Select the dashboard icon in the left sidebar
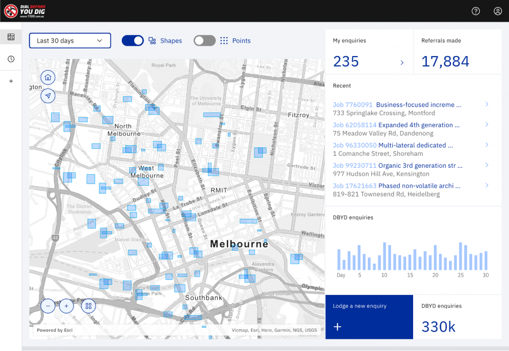This screenshot has width=509, height=351. (10, 36)
